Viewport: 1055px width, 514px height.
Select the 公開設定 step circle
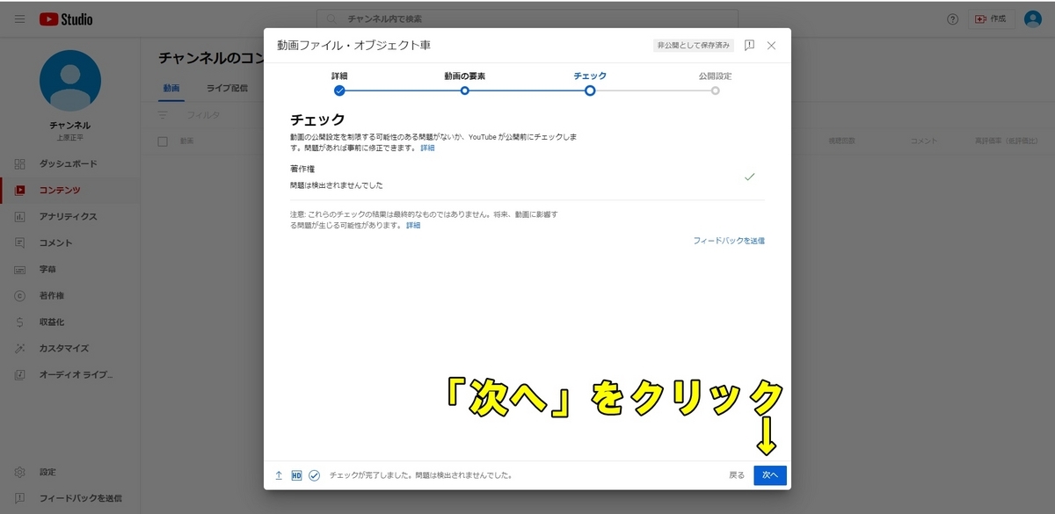[x=714, y=90]
